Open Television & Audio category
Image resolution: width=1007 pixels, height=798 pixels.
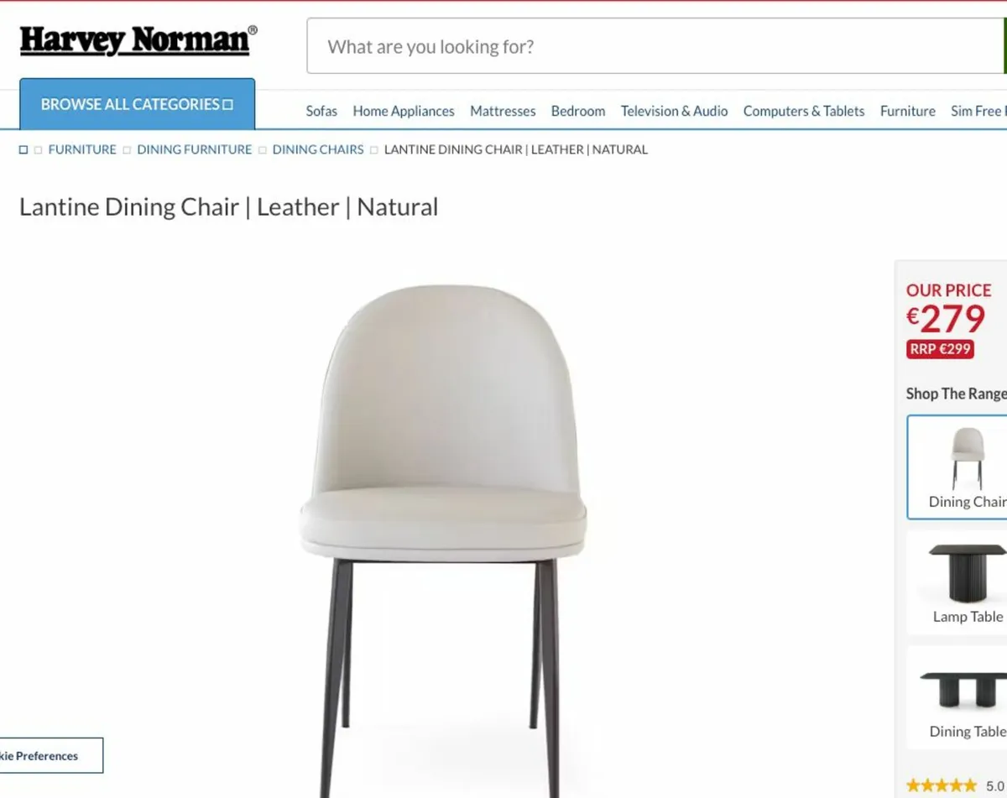[675, 111]
